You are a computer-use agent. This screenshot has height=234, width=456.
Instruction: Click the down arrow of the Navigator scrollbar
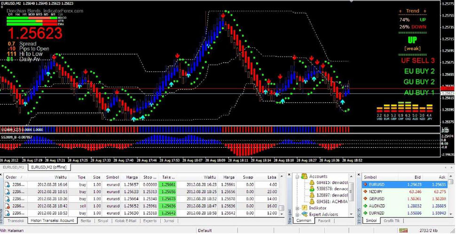pyautogui.click(x=351, y=214)
